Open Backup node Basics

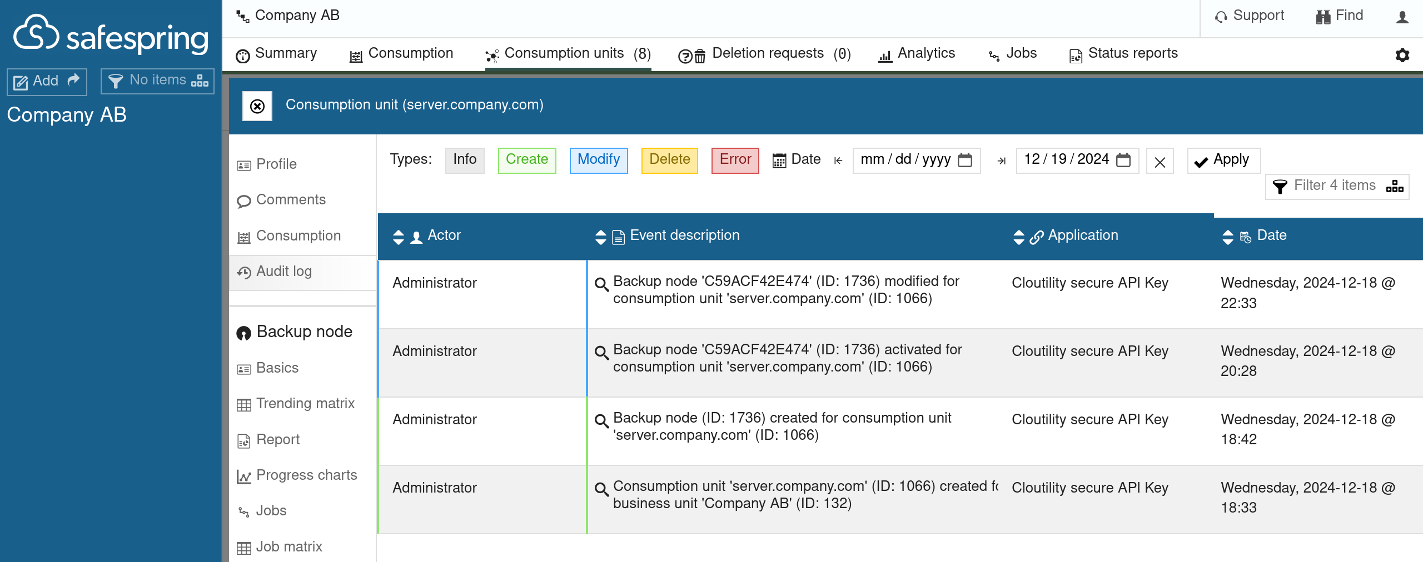tap(267, 368)
